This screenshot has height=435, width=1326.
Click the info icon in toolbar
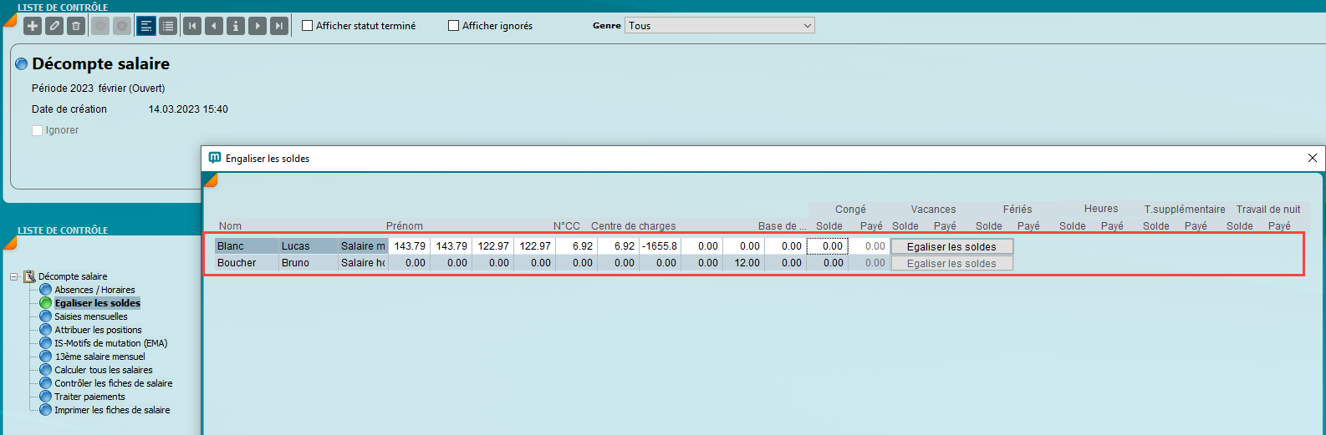(x=236, y=26)
